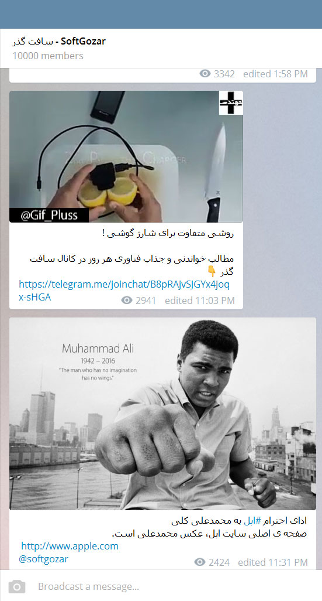
Task: Click the views eye icon beside 2424
Action: (200, 562)
